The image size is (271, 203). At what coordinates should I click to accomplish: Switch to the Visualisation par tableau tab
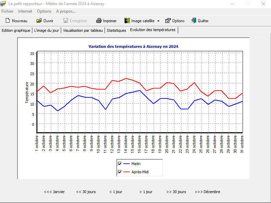pos(83,30)
